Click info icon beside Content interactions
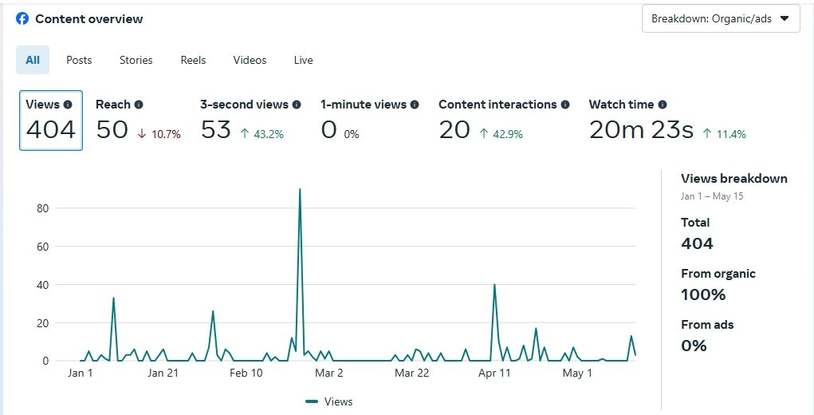814x415 pixels. pos(565,105)
